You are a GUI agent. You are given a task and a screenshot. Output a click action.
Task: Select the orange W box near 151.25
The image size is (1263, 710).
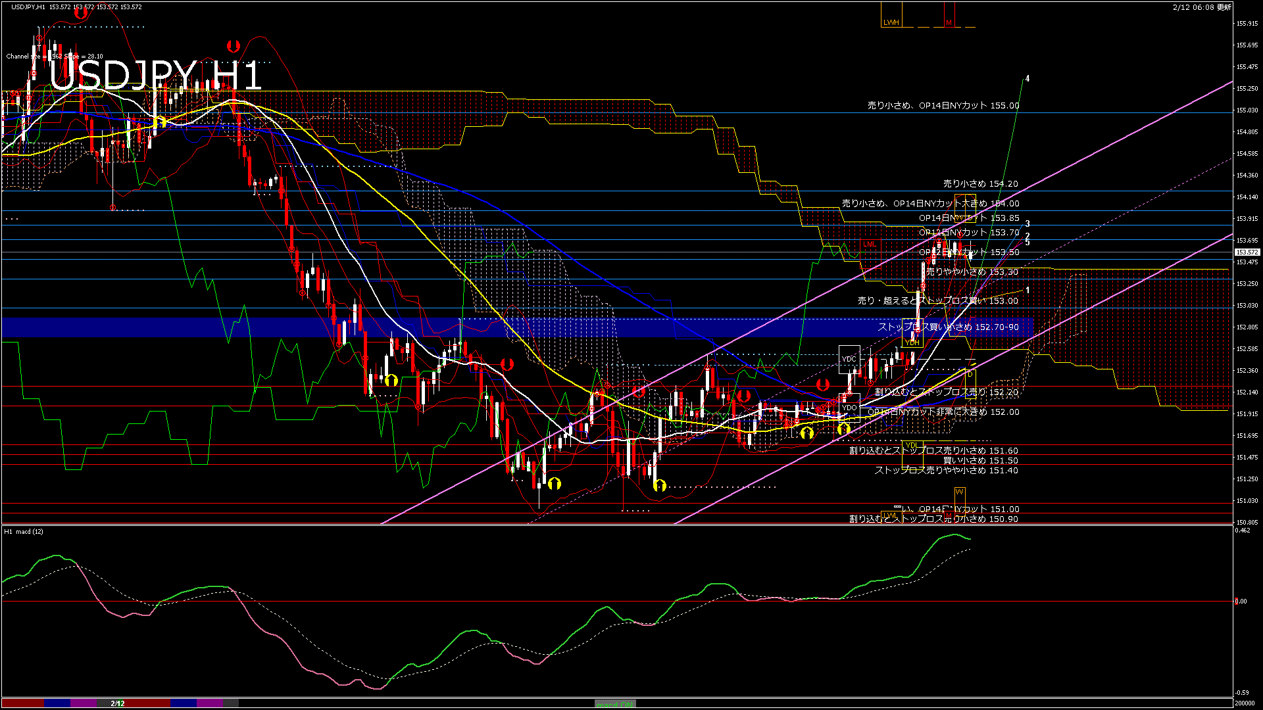pos(960,492)
